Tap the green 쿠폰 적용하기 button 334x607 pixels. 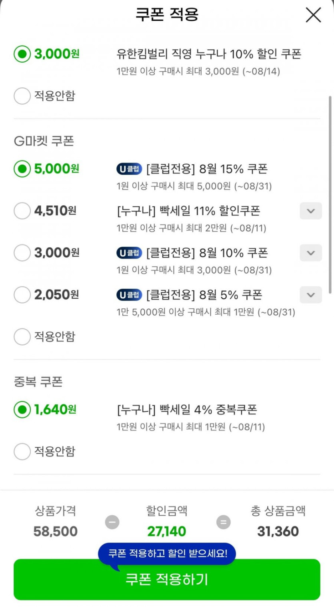pyautogui.click(x=167, y=579)
